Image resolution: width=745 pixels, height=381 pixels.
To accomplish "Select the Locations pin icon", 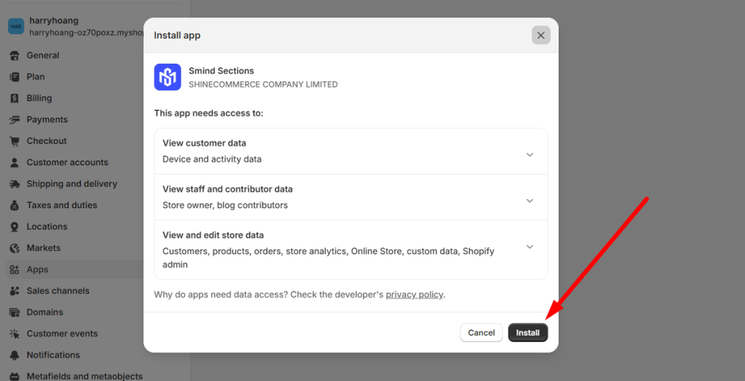I will coord(15,227).
